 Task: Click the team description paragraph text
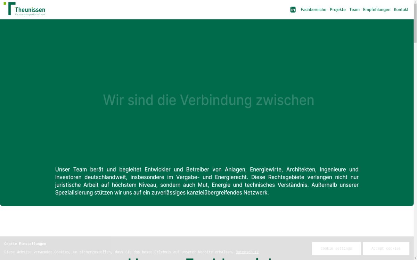[x=207, y=180]
